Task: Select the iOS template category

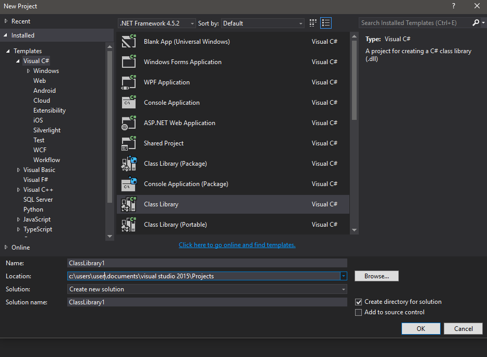Action: coord(38,120)
